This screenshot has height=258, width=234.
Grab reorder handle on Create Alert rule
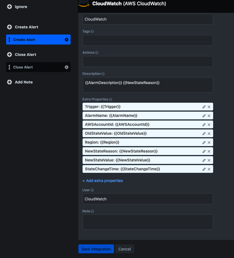coord(9,40)
